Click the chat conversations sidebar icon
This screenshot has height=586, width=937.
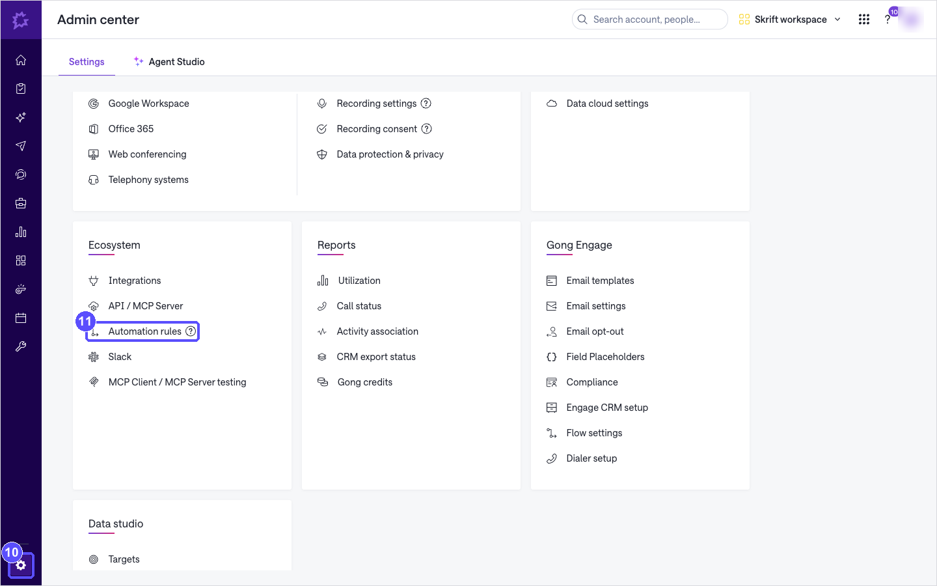pos(21,174)
